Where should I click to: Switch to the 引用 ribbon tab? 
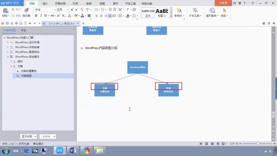coord(75,3)
